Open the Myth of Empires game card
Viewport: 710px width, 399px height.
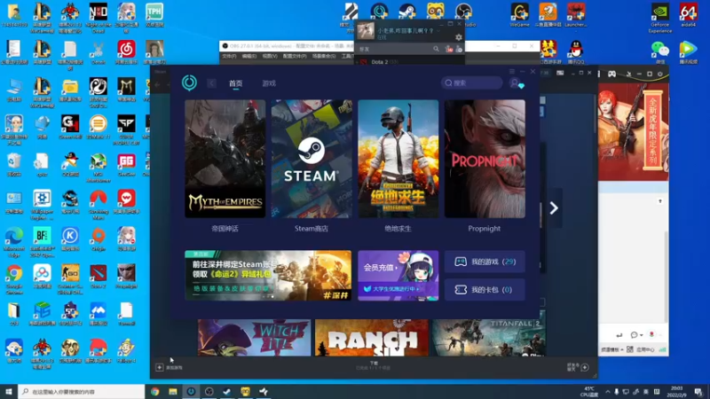coord(225,159)
